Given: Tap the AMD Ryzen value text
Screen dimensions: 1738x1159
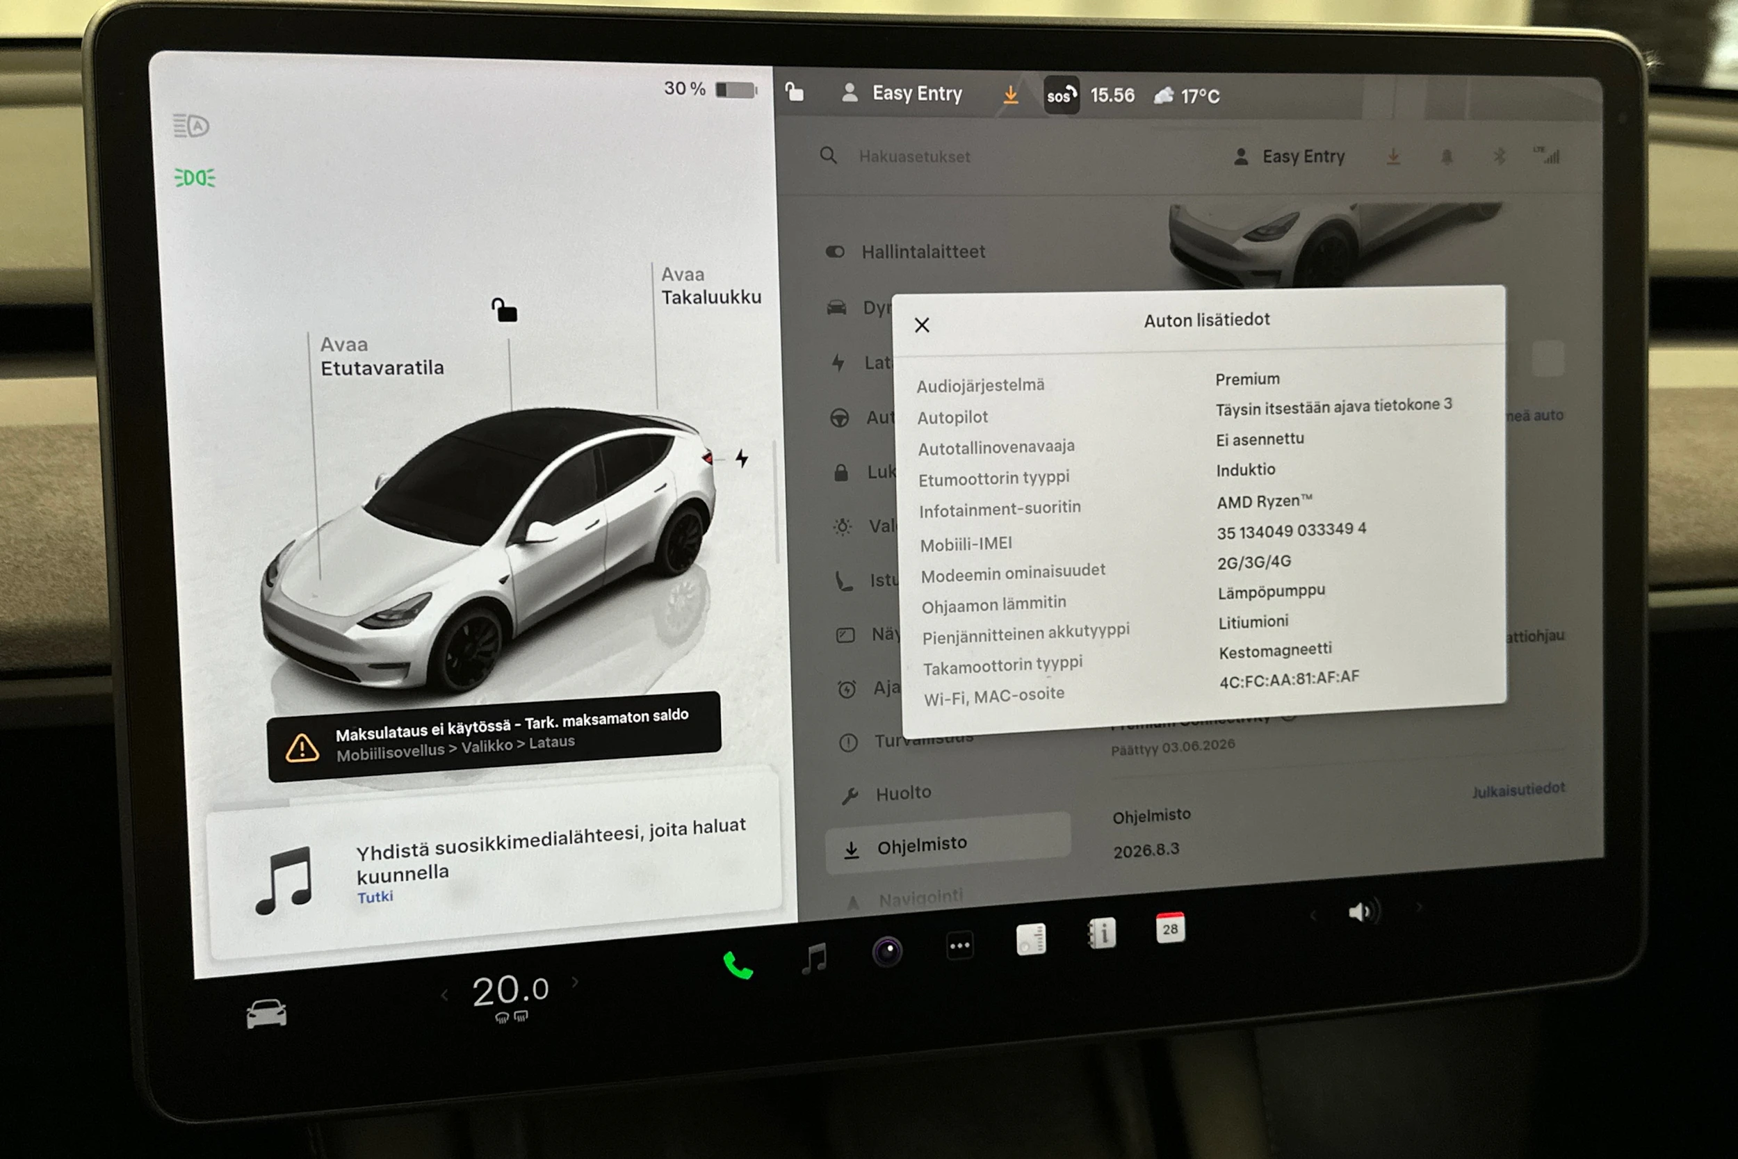Looking at the screenshot, I should (1265, 501).
